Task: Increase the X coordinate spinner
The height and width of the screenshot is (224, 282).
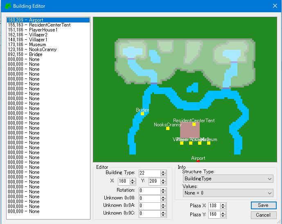Action: pos(133,180)
